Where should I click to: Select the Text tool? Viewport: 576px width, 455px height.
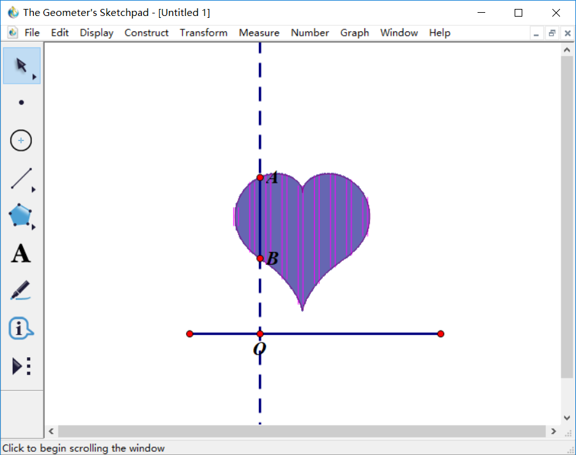coord(21,254)
